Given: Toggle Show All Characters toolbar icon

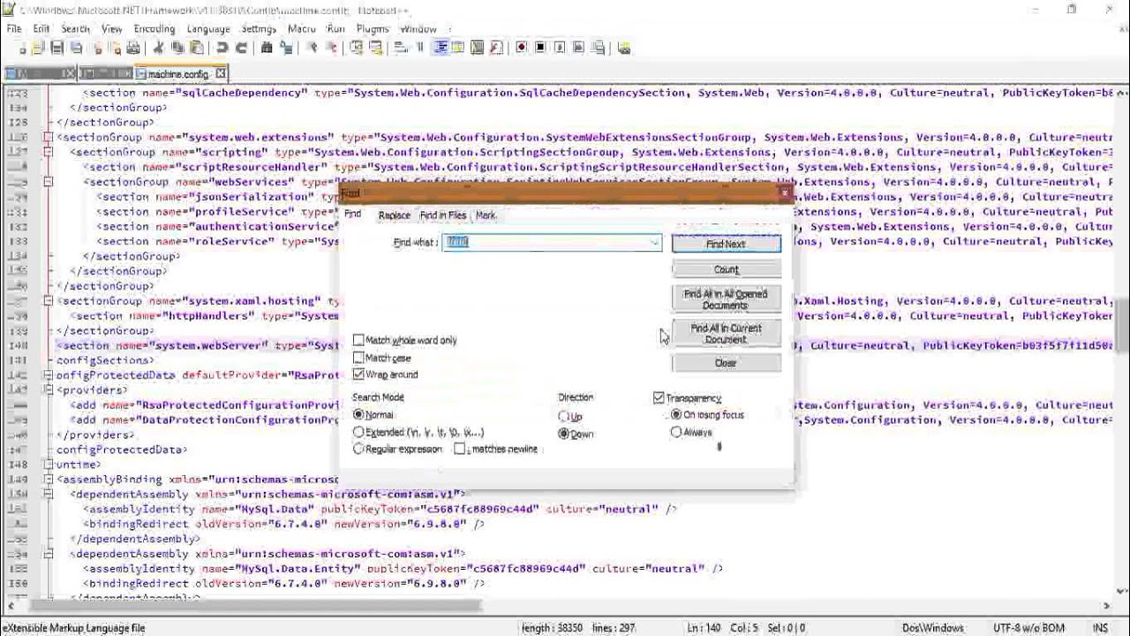Looking at the screenshot, I should pyautogui.click(x=419, y=49).
